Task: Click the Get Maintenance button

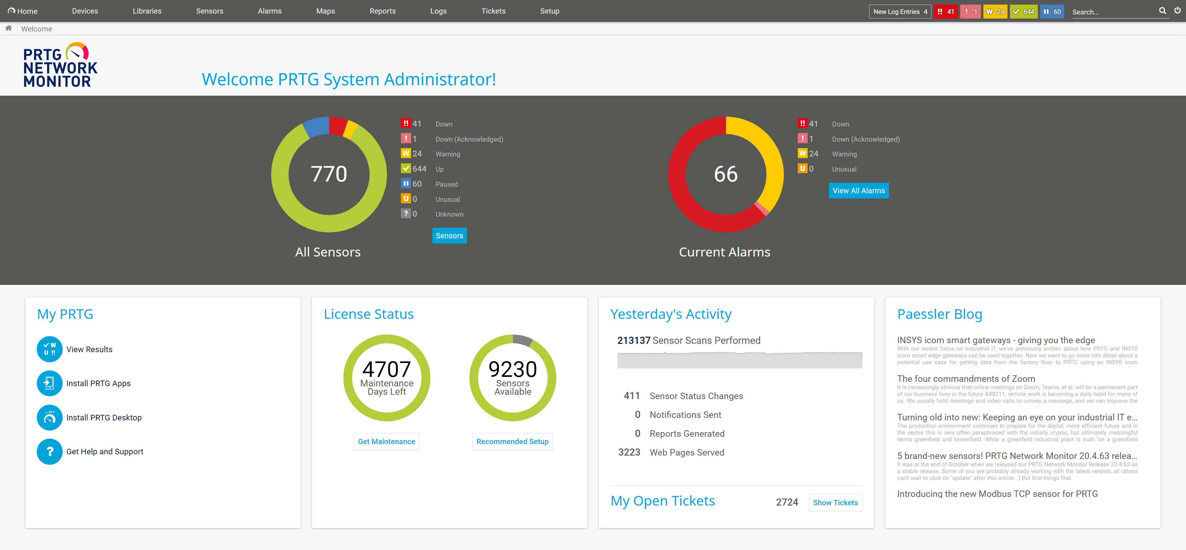Action: pos(386,441)
